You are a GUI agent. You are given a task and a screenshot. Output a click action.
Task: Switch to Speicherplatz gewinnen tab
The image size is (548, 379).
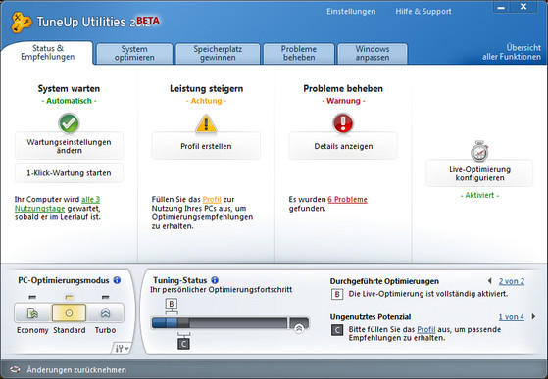point(218,54)
